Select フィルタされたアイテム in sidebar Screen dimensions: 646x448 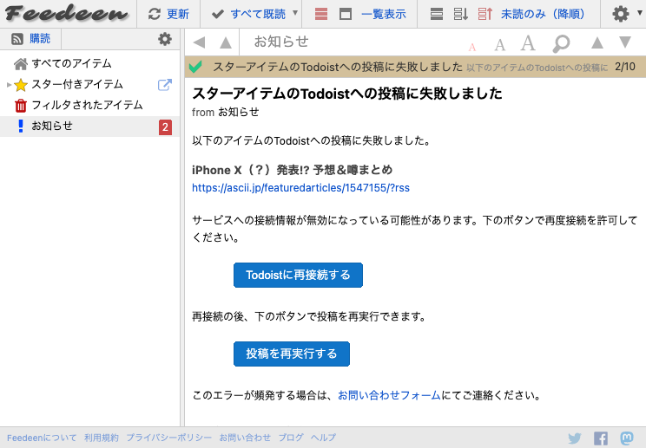[89, 105]
